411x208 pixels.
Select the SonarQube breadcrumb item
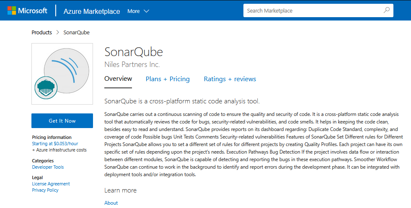76,33
